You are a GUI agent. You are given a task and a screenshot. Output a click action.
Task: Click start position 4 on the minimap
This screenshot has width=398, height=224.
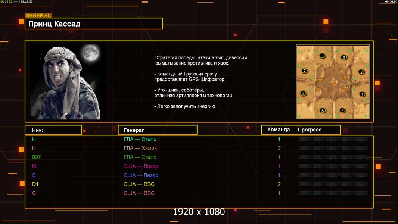303,93
